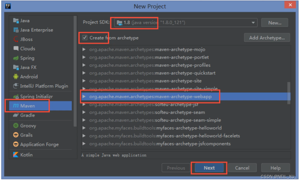
Task: Select Maven project type
Action: 40,106
